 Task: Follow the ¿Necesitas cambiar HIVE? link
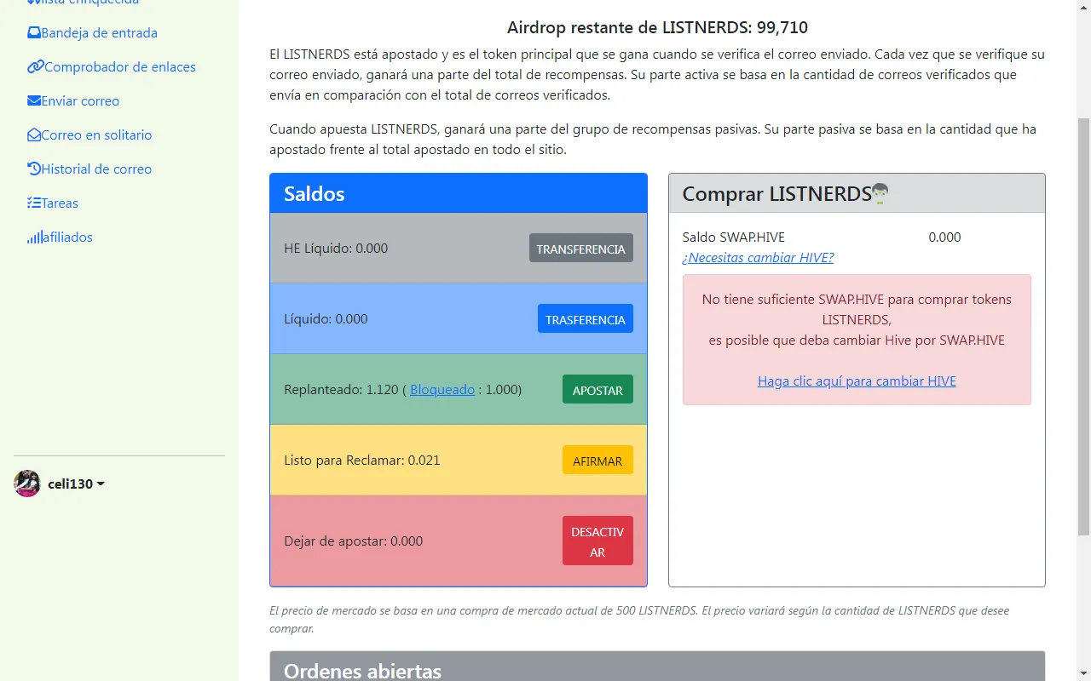coord(758,258)
